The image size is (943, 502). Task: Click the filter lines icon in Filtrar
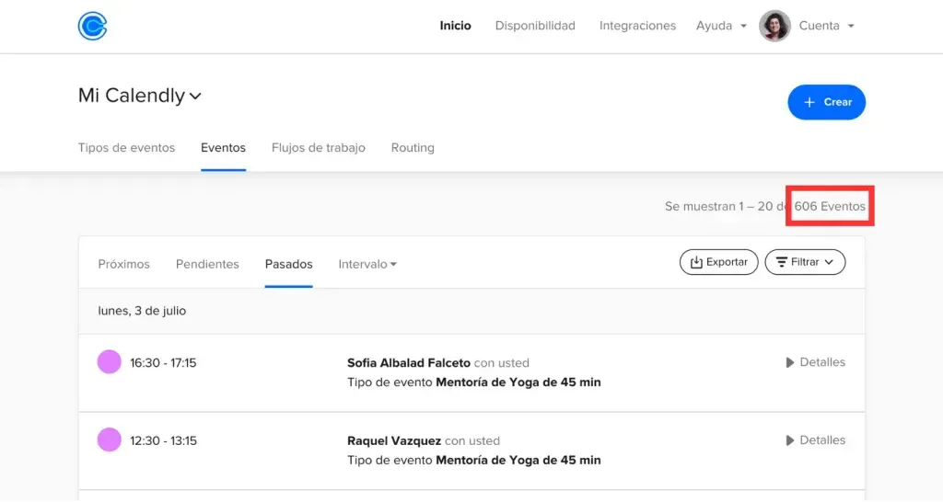point(781,262)
